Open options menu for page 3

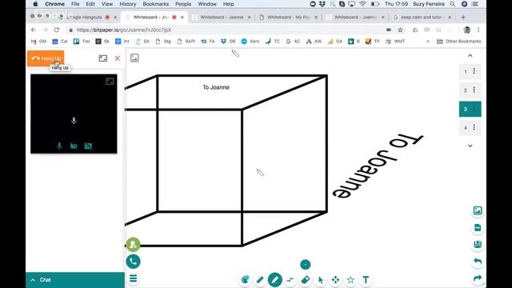tap(474, 109)
